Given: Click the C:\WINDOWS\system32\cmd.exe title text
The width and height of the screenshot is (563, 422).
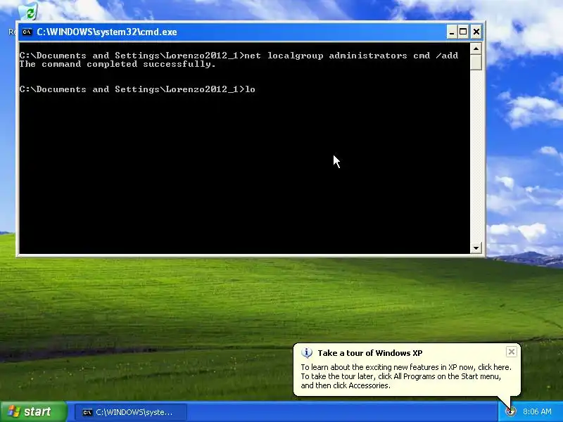Looking at the screenshot, I should click(x=107, y=32).
